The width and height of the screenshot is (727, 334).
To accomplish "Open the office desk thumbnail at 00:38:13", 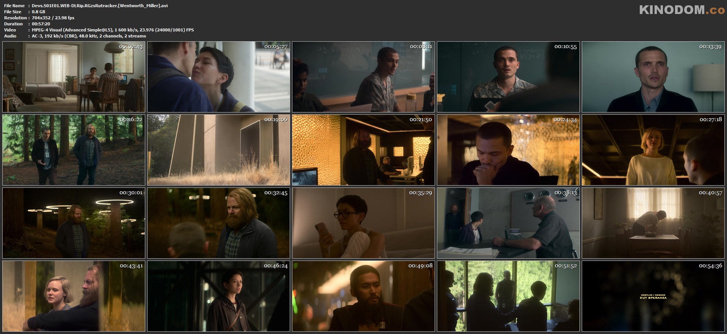I will point(509,223).
